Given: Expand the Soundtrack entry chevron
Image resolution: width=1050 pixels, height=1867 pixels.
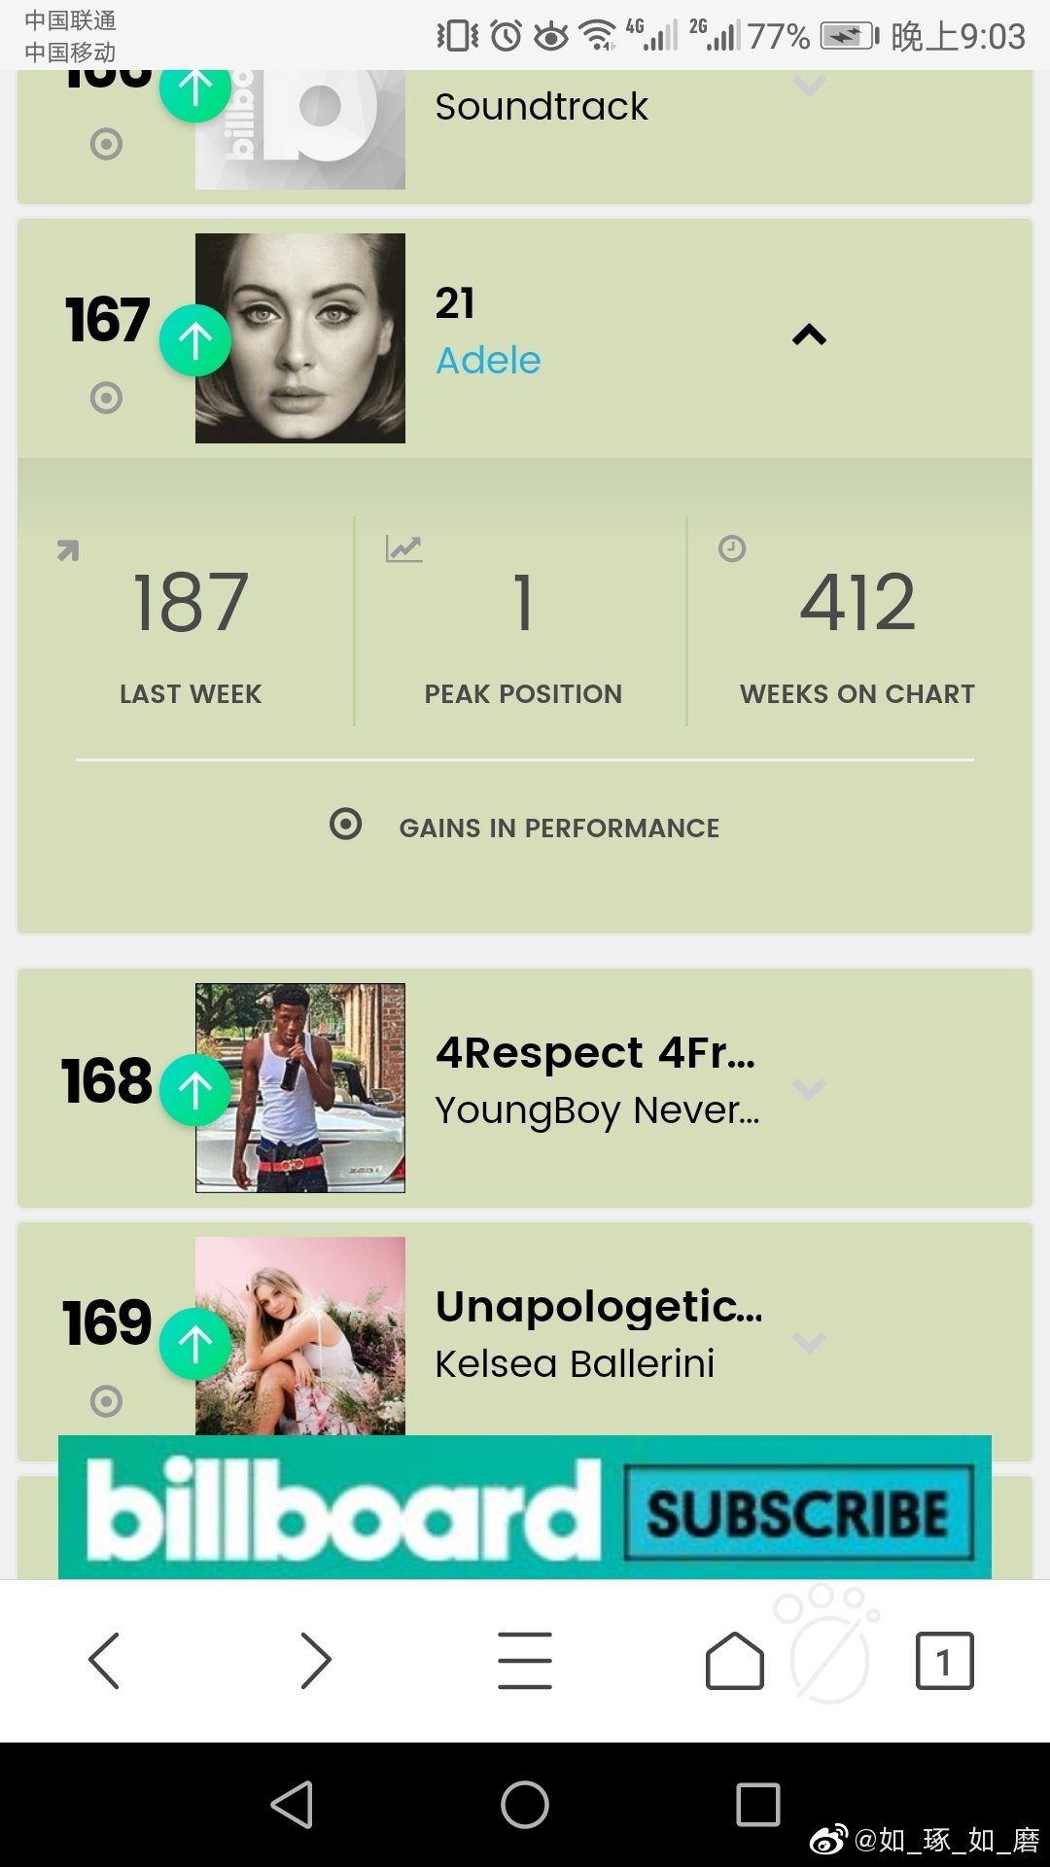Looking at the screenshot, I should (809, 88).
